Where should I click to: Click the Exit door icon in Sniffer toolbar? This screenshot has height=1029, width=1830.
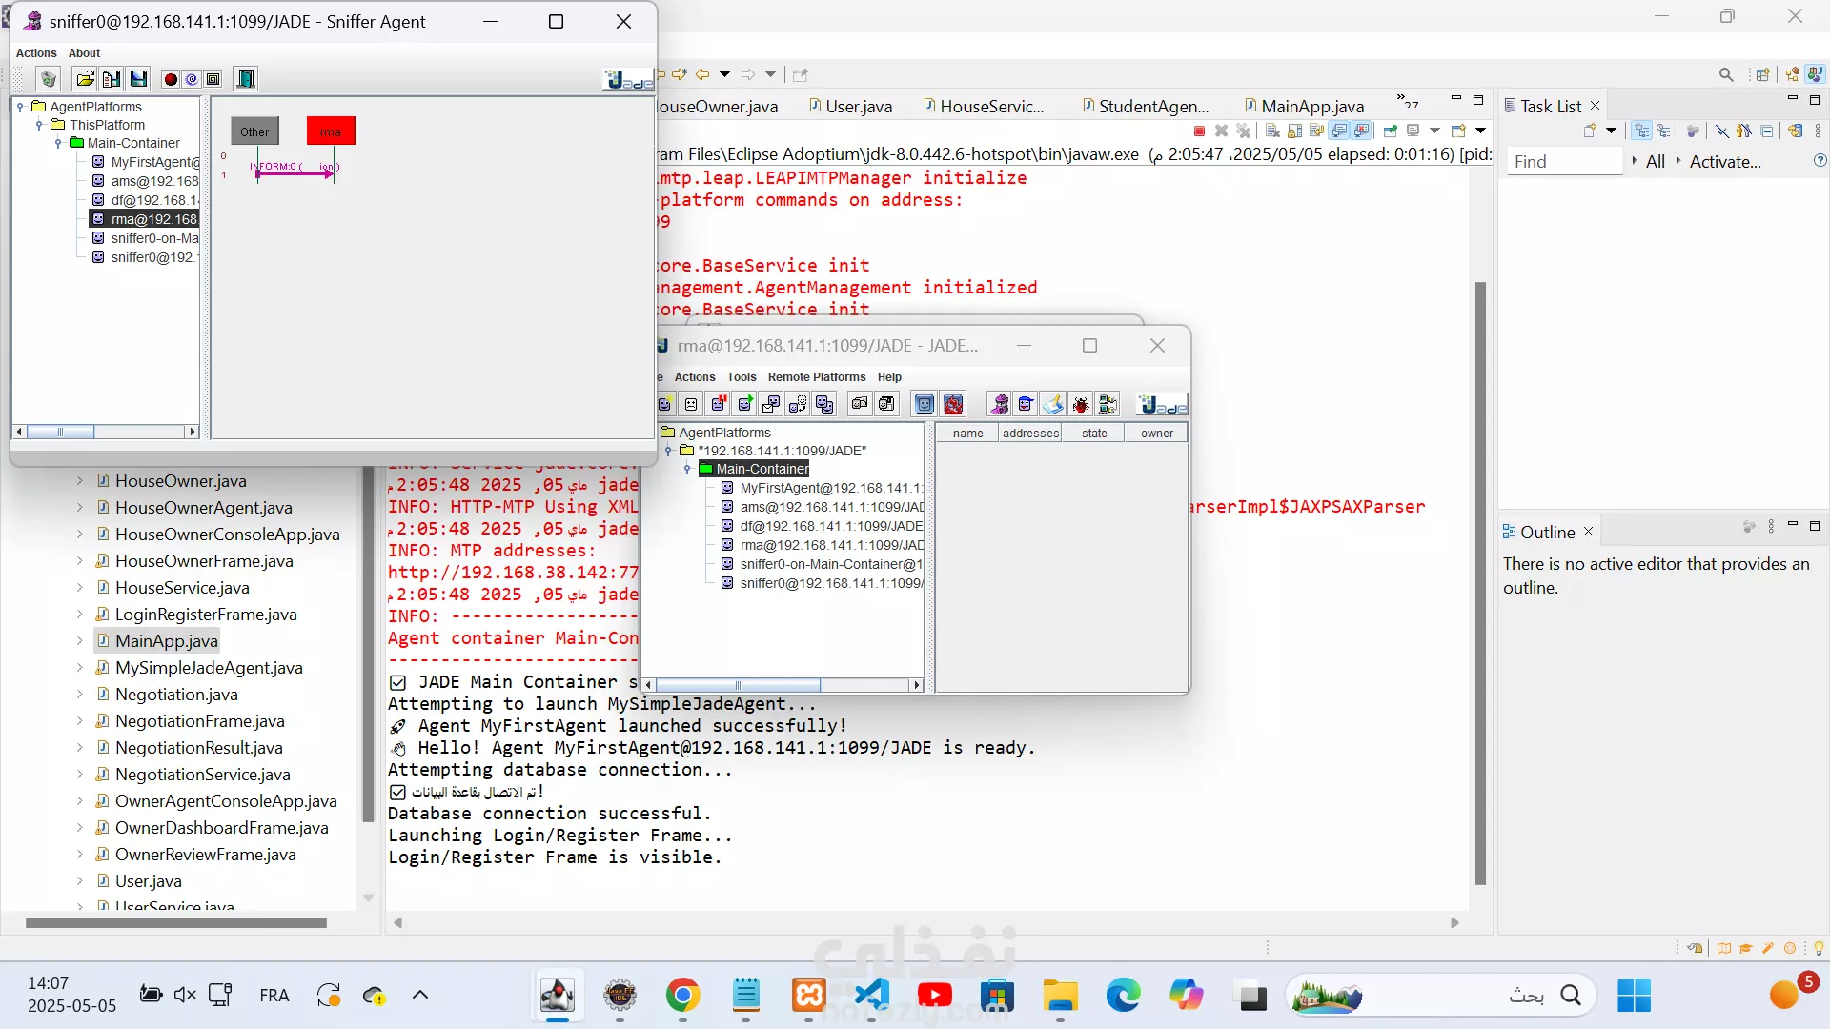click(x=246, y=79)
